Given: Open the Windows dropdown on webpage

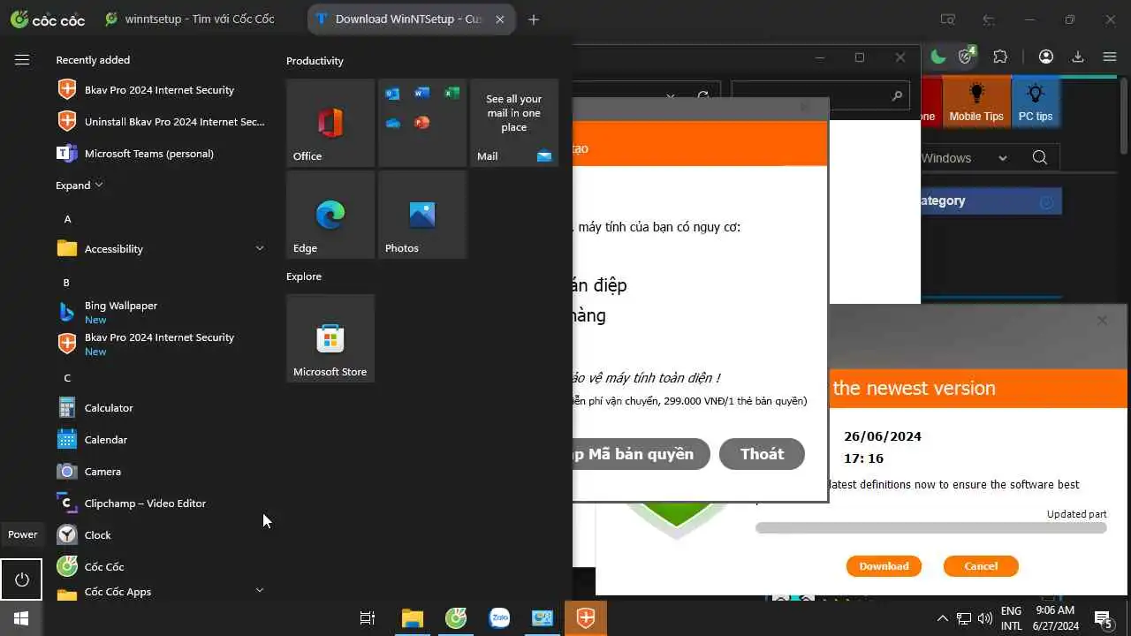Looking at the screenshot, I should (x=964, y=158).
